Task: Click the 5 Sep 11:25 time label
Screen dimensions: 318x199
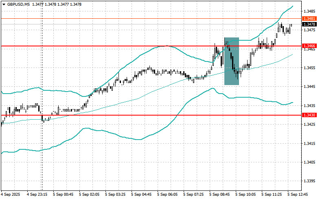Action: pos(272,195)
